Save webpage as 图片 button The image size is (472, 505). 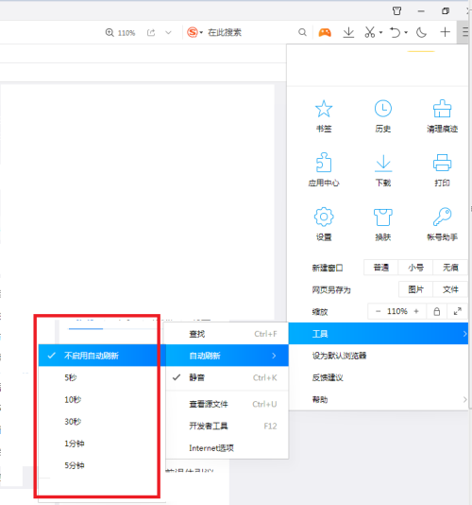(x=415, y=289)
